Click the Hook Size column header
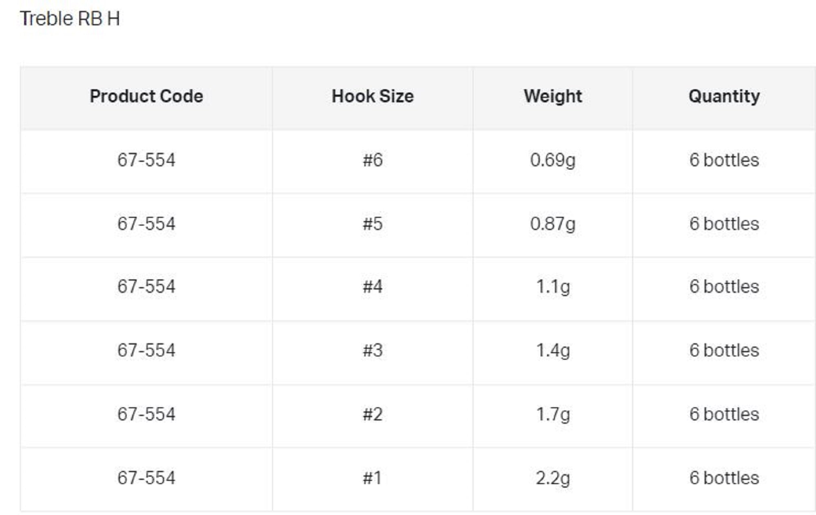Screen dimensions: 816x515 [x=373, y=97]
